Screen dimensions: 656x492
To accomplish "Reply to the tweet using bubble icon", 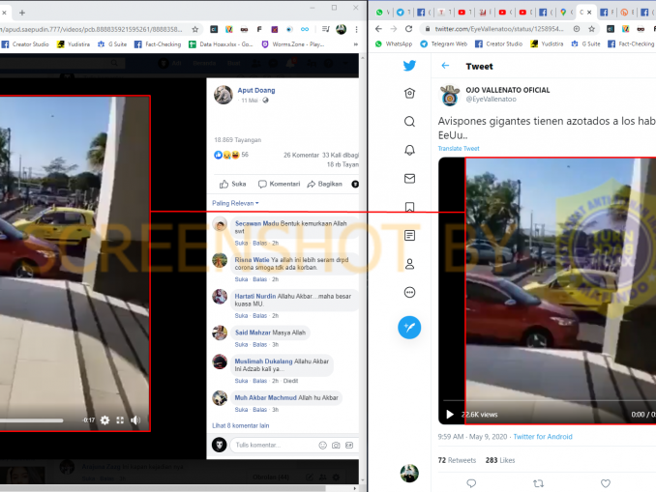I will (x=471, y=483).
